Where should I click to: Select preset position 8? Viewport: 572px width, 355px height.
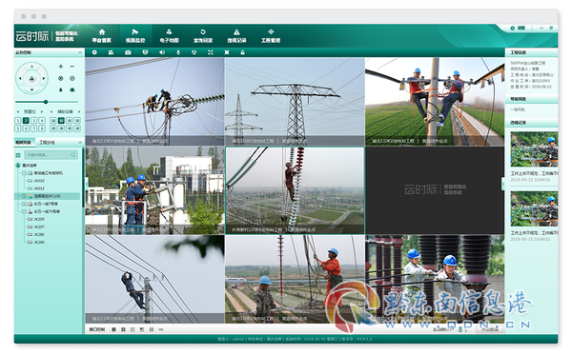[x=42, y=128]
